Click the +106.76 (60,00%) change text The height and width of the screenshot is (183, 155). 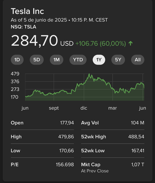pyautogui.click(x=101, y=44)
